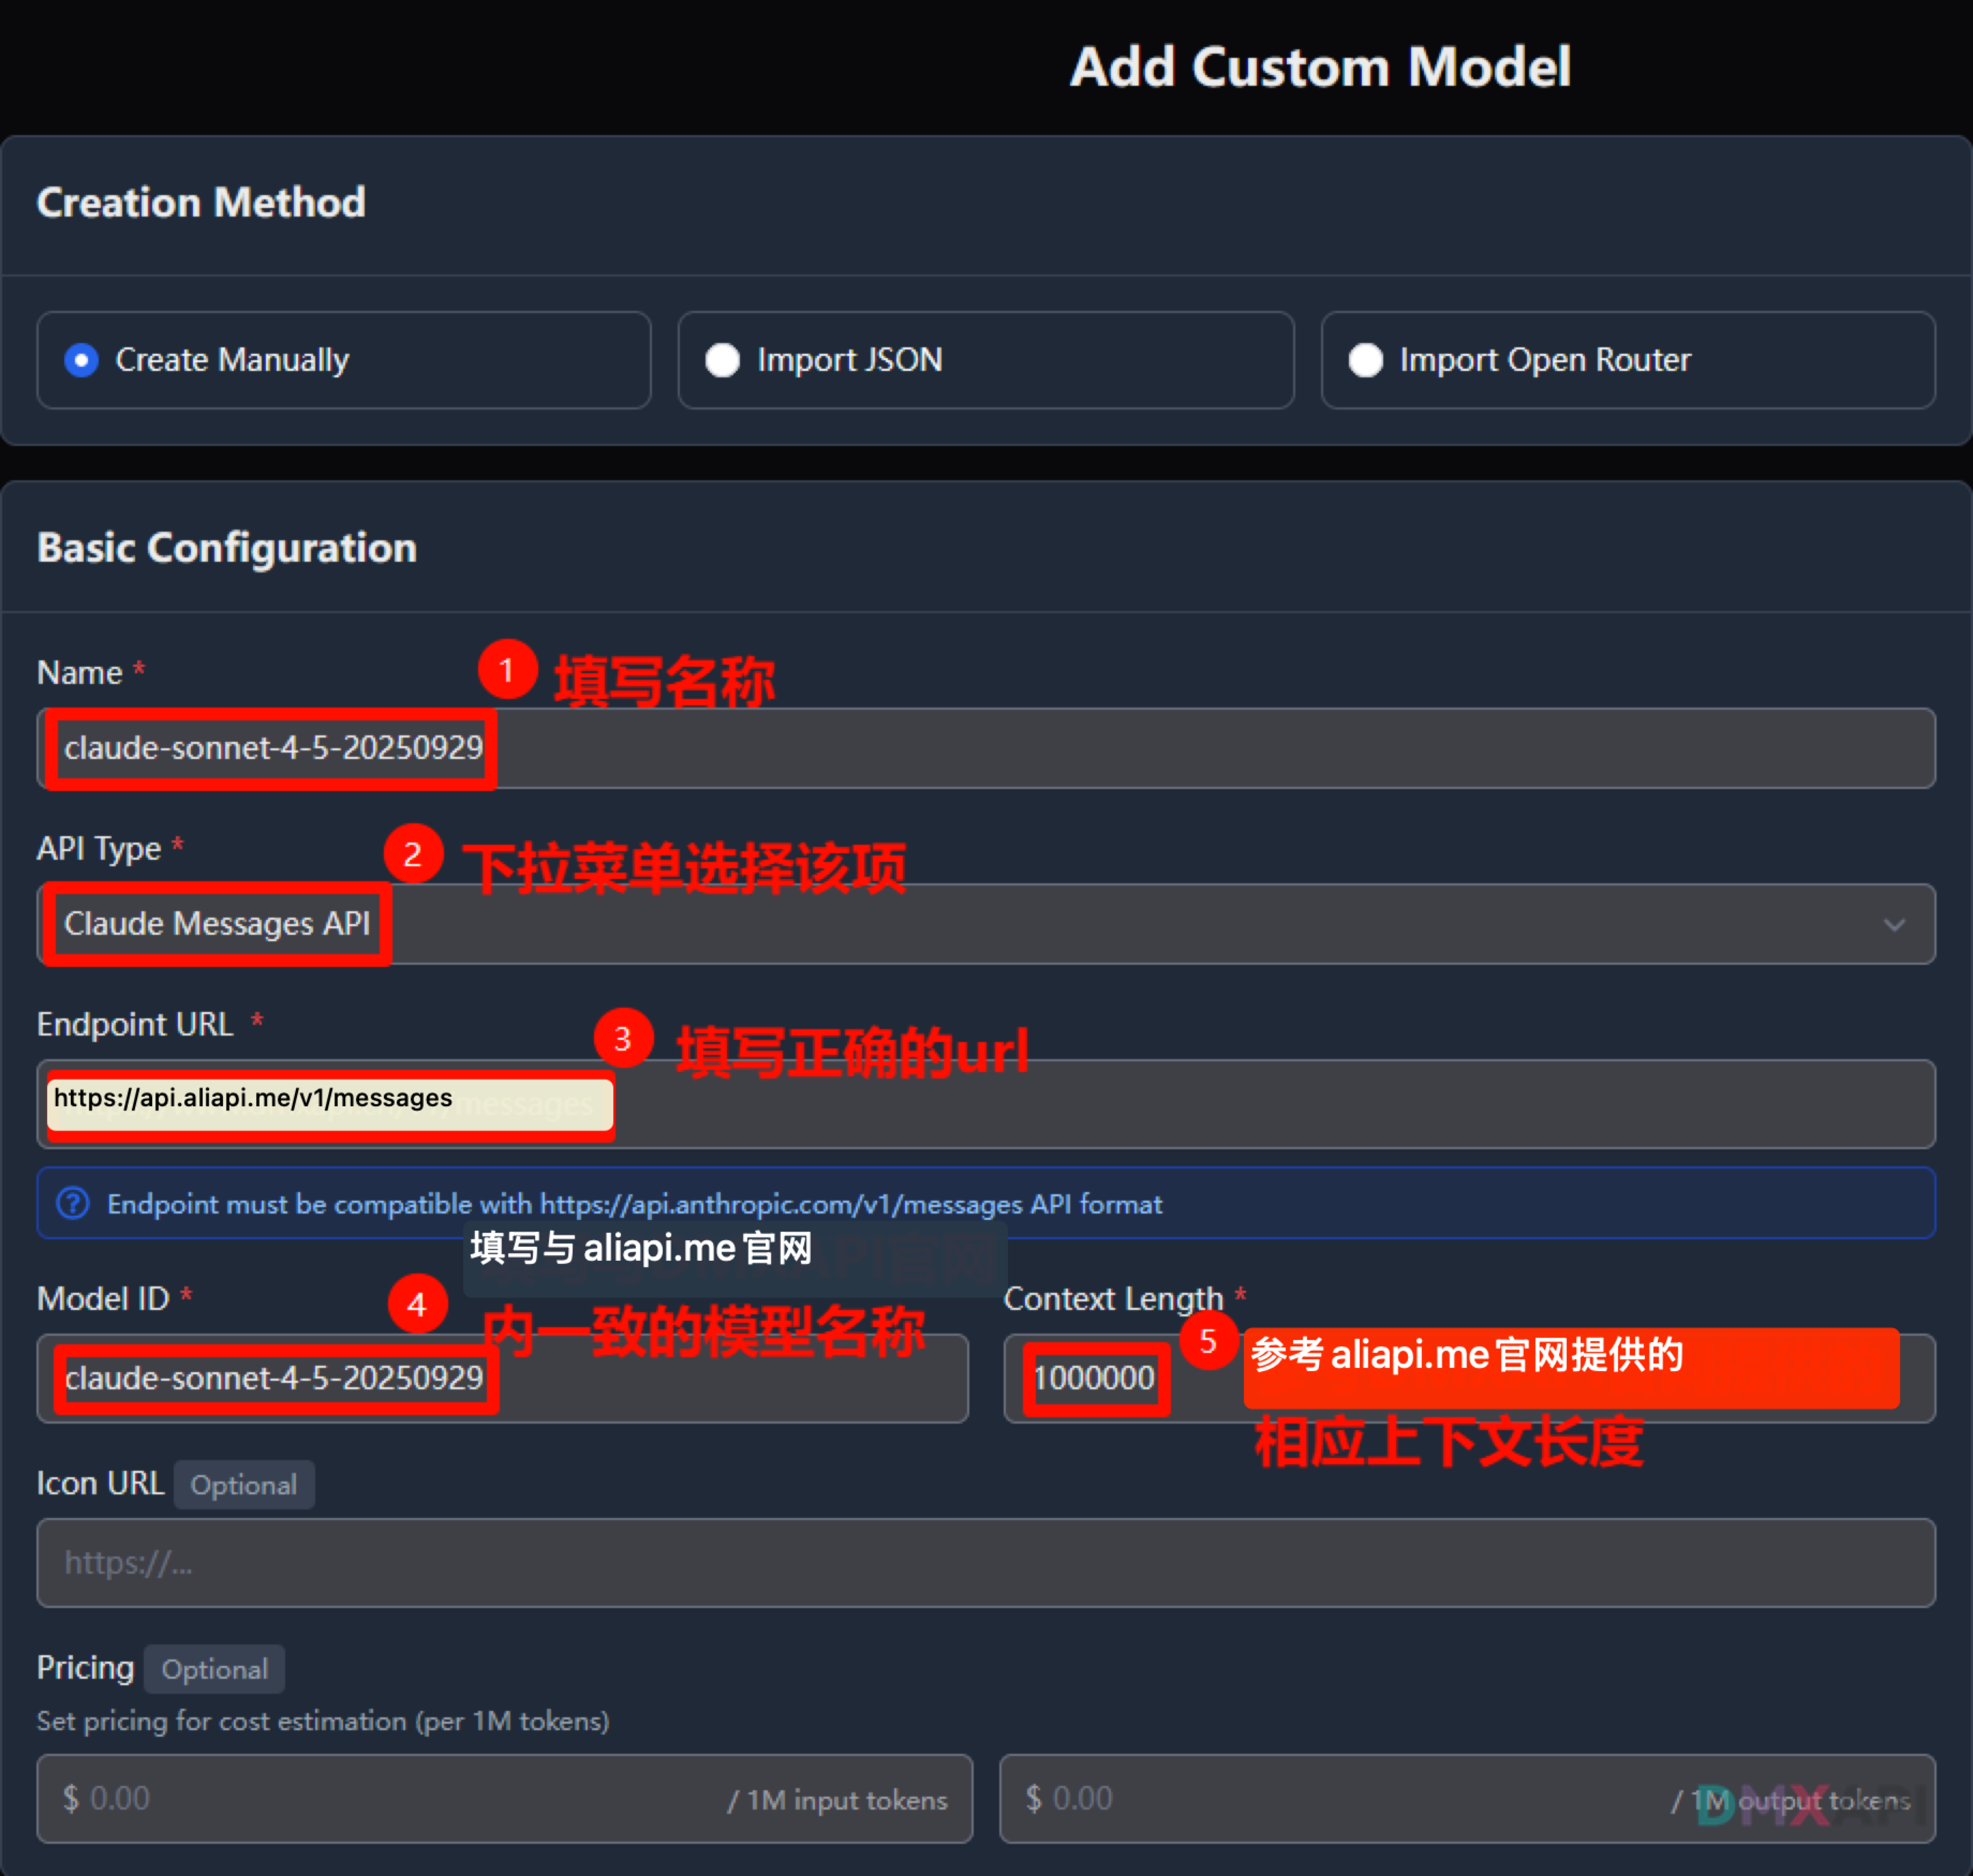The image size is (1973, 1876).
Task: Click the 'API Type' field label
Action: point(99,848)
